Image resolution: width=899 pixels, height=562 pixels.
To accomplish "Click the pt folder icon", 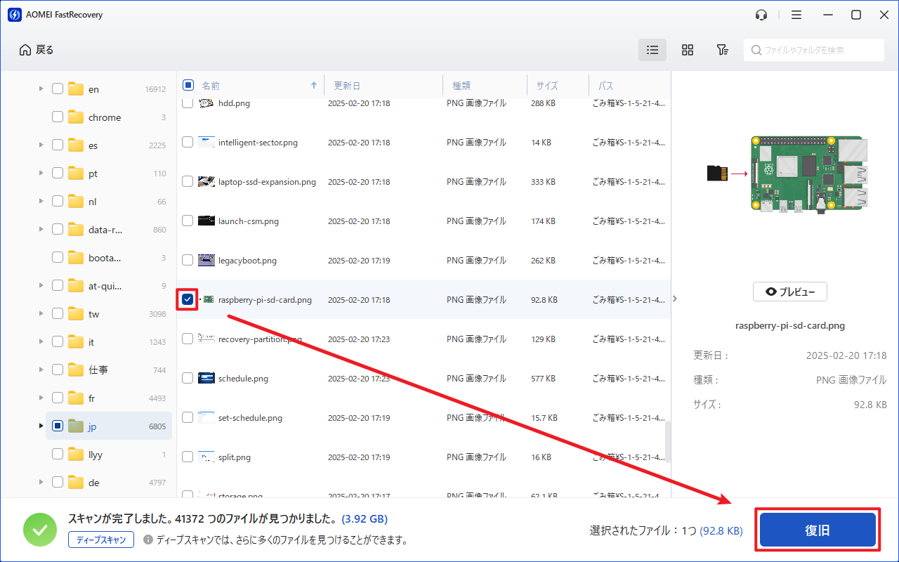I will click(76, 174).
